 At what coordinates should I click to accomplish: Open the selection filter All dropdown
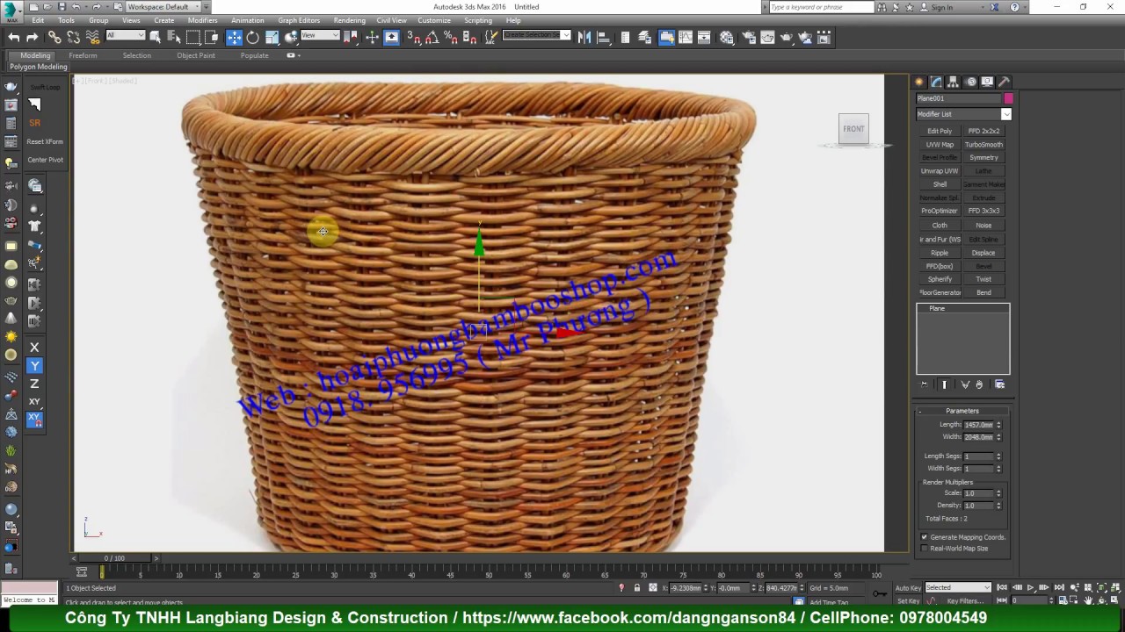click(x=126, y=35)
